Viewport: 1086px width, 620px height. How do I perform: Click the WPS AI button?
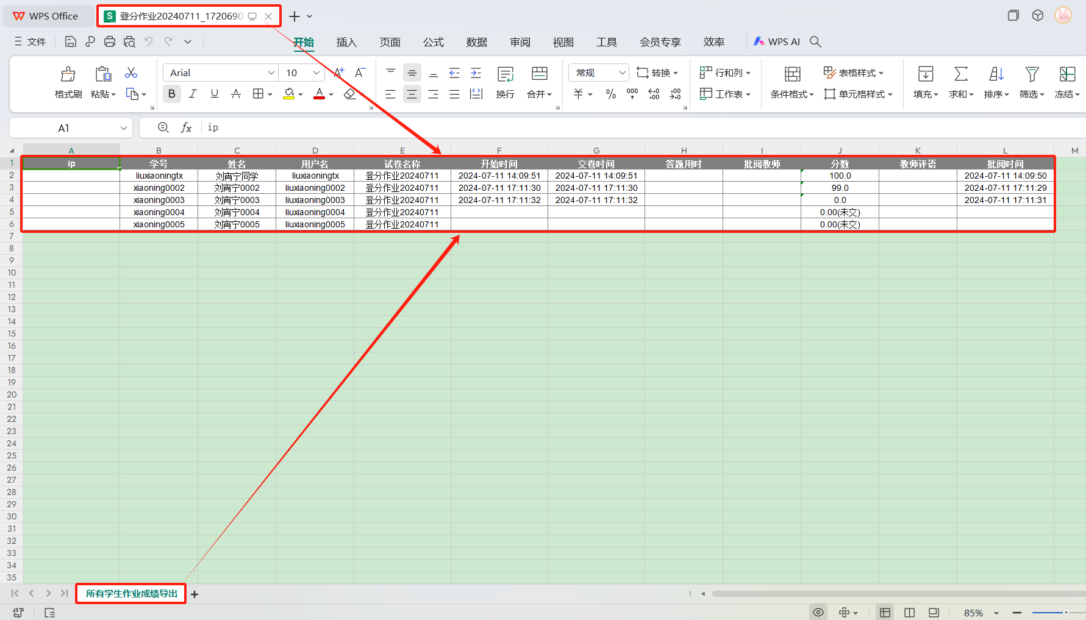click(x=777, y=41)
